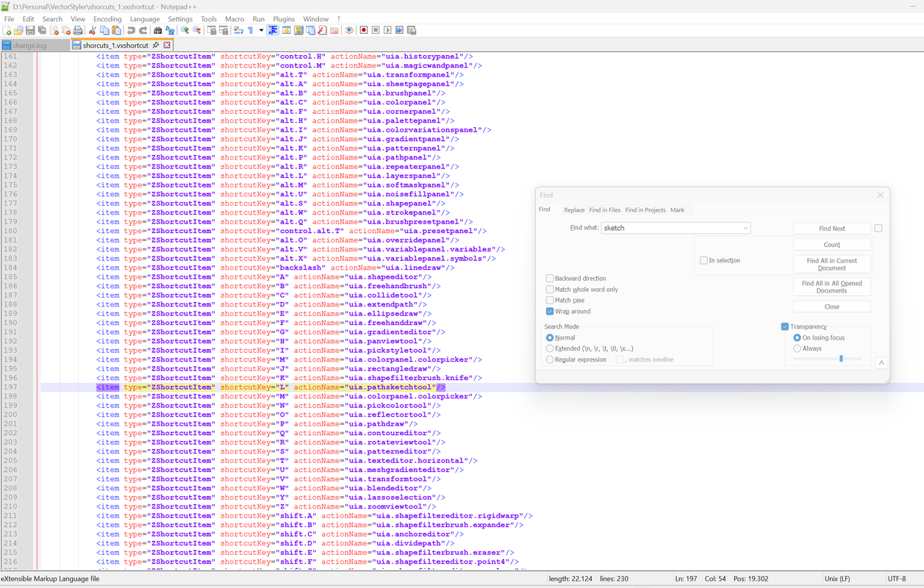Image resolution: width=924 pixels, height=588 pixels.
Task: Open the Encoding menu
Action: tap(107, 19)
